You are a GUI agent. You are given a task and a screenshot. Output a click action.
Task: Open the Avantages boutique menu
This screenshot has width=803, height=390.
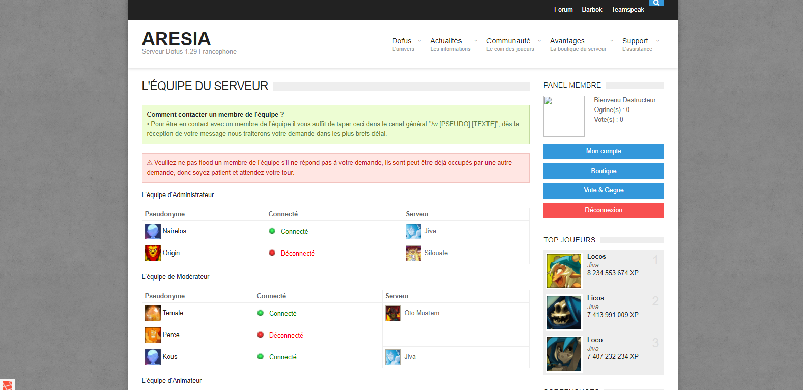(x=578, y=44)
